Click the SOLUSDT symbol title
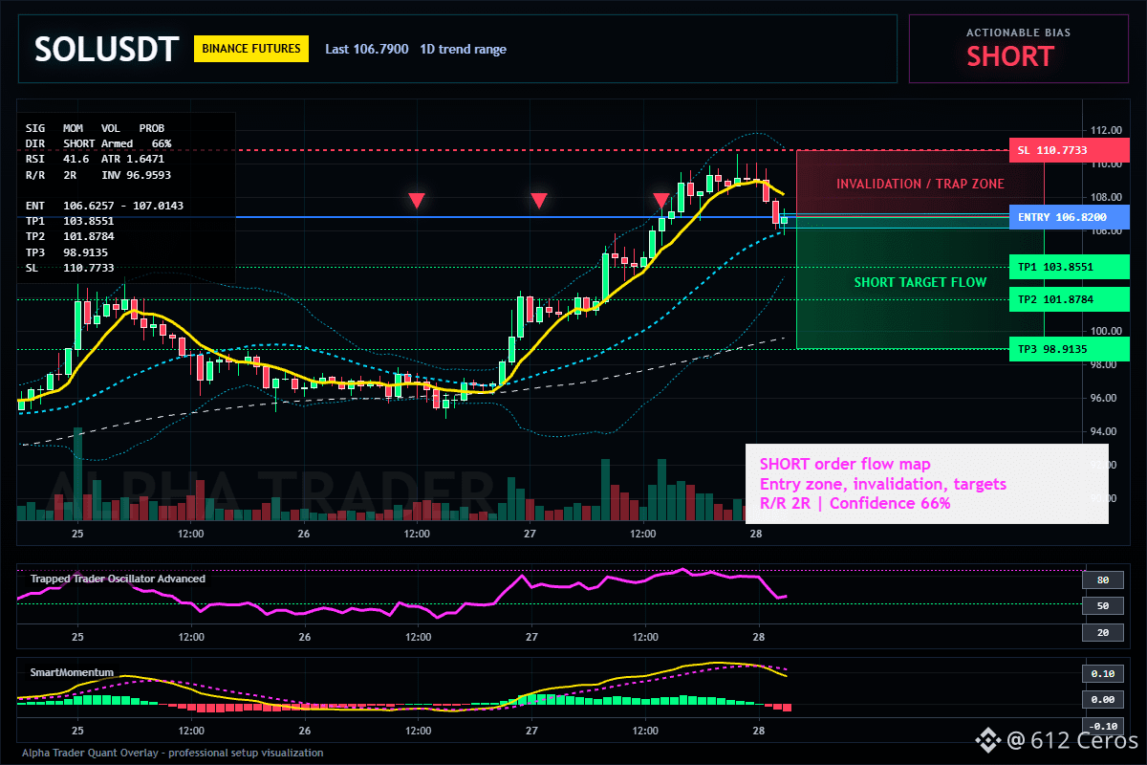This screenshot has height=765, width=1147. [x=106, y=50]
